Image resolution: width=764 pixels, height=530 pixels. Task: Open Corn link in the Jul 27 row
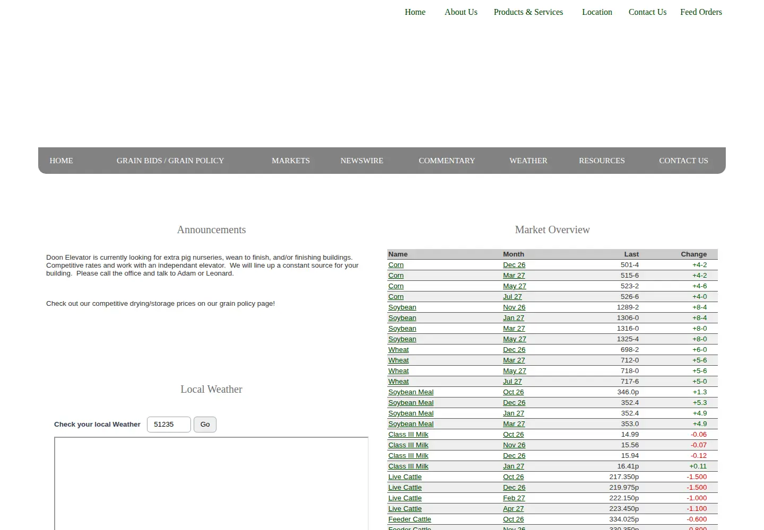(396, 297)
